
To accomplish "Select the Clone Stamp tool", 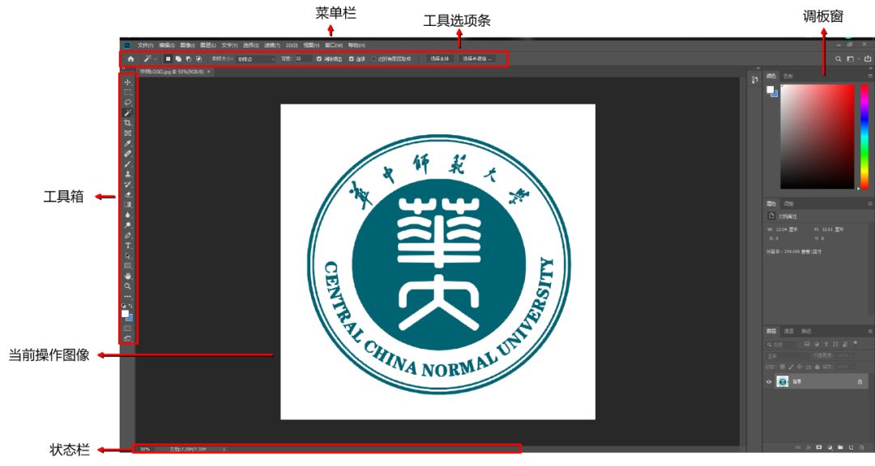I will click(128, 174).
